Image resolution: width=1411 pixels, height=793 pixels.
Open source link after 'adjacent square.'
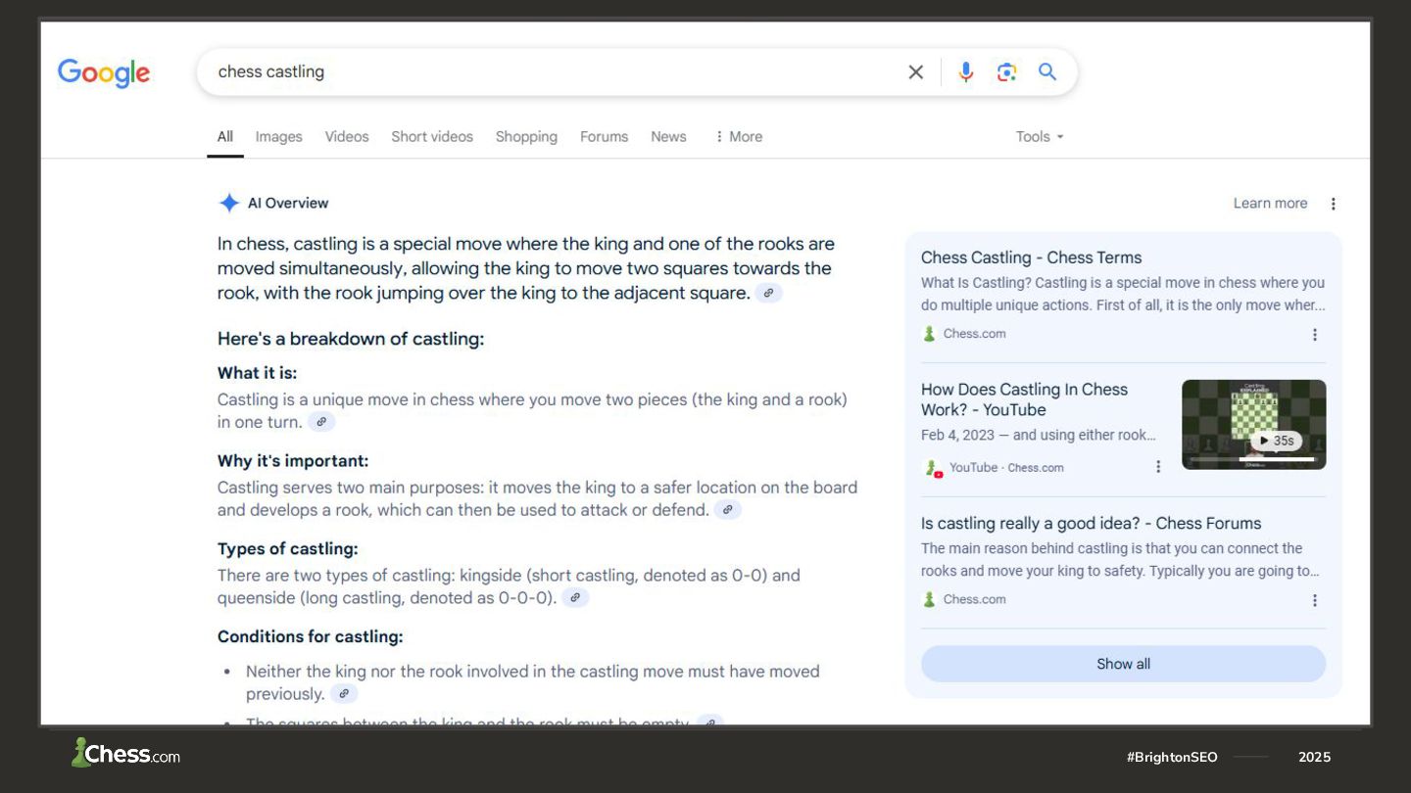(x=769, y=293)
